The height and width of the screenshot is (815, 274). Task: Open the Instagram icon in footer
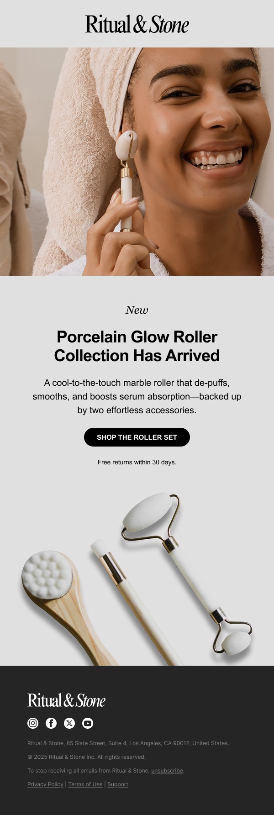tap(33, 723)
